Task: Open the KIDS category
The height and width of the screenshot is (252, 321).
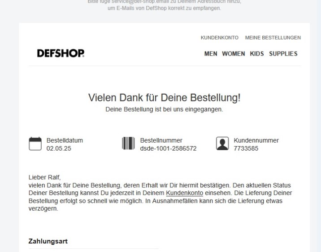Action: [x=257, y=54]
